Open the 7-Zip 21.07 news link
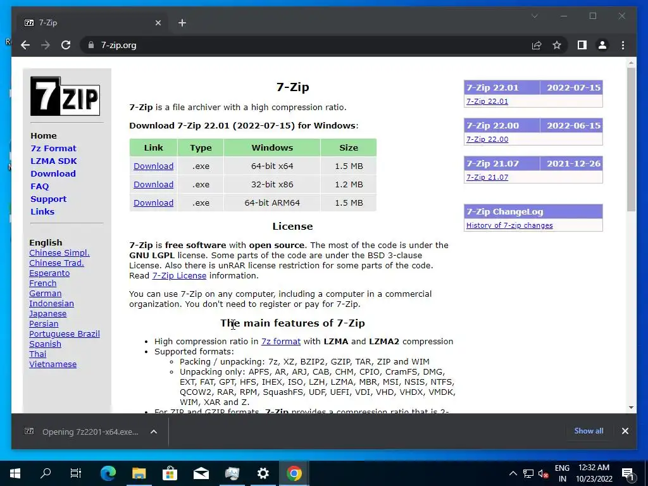The width and height of the screenshot is (648, 486). (487, 177)
